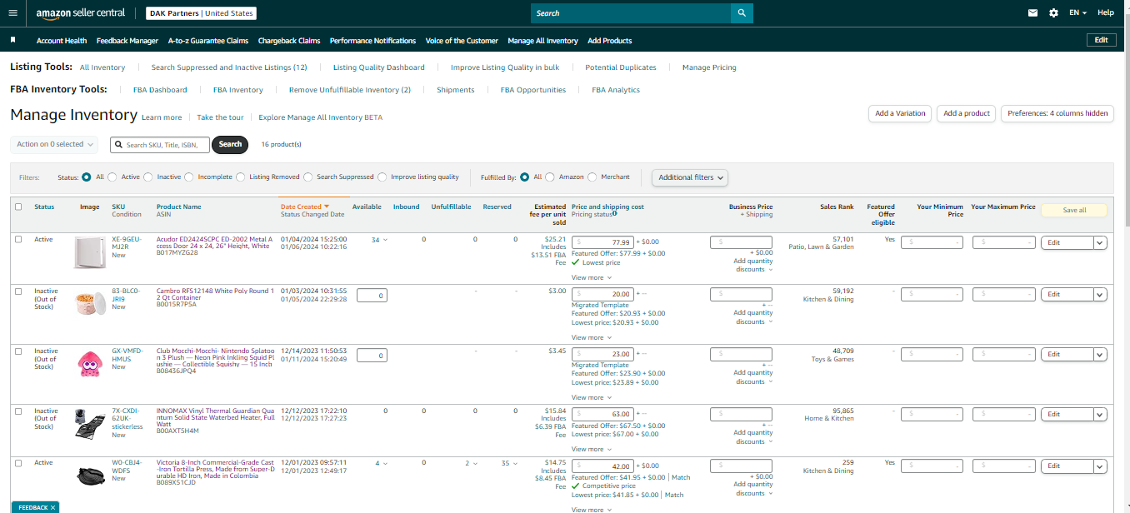
Task: Click the header Search input field
Action: [631, 13]
